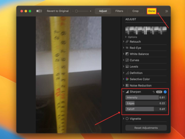Click the tape measure photo preview

pos(68,75)
